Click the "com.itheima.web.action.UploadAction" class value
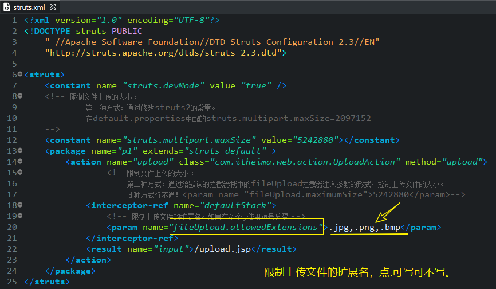 tap(305, 162)
